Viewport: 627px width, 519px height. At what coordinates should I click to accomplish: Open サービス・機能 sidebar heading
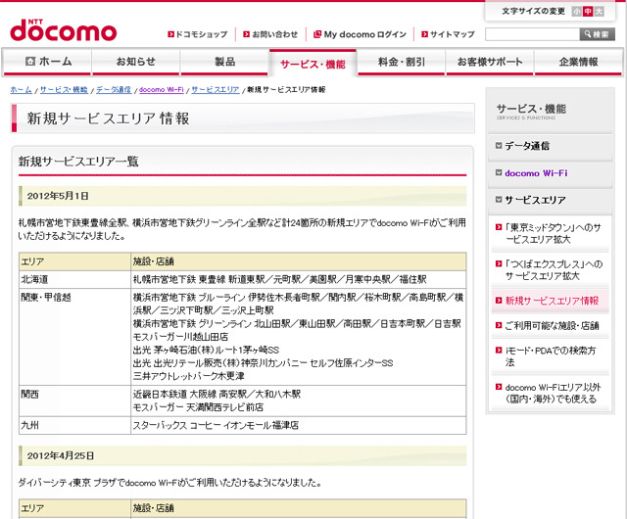click(531, 112)
